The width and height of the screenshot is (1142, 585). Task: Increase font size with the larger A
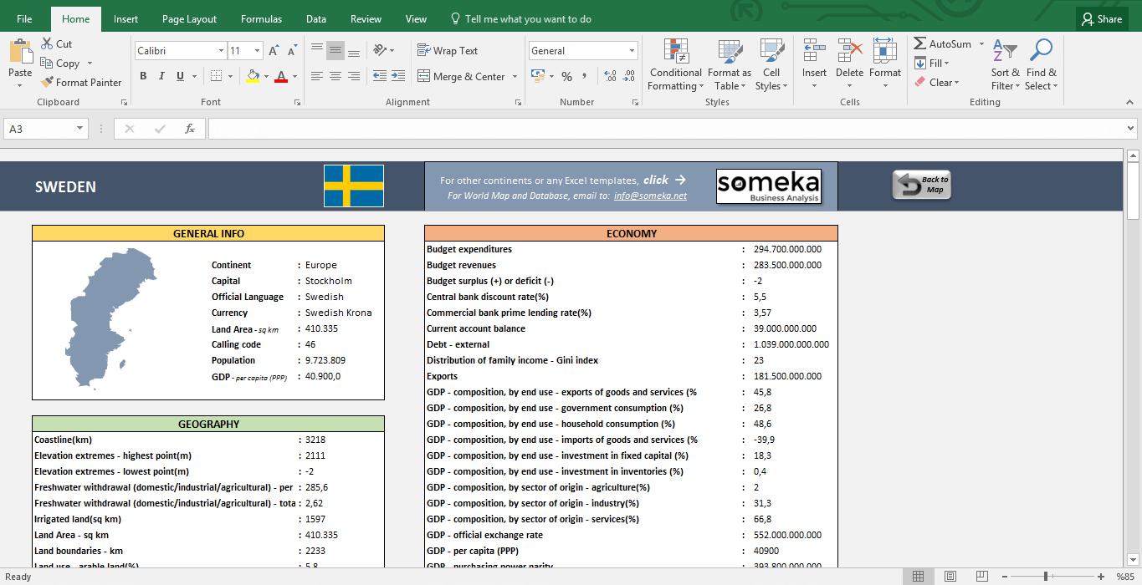tap(274, 51)
